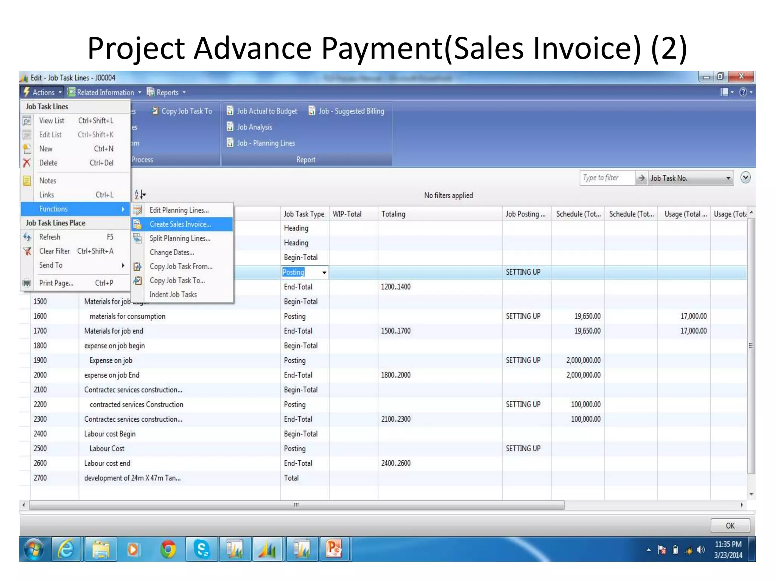
Task: Click the Job Actual to Budget report icon
Action: coord(230,111)
